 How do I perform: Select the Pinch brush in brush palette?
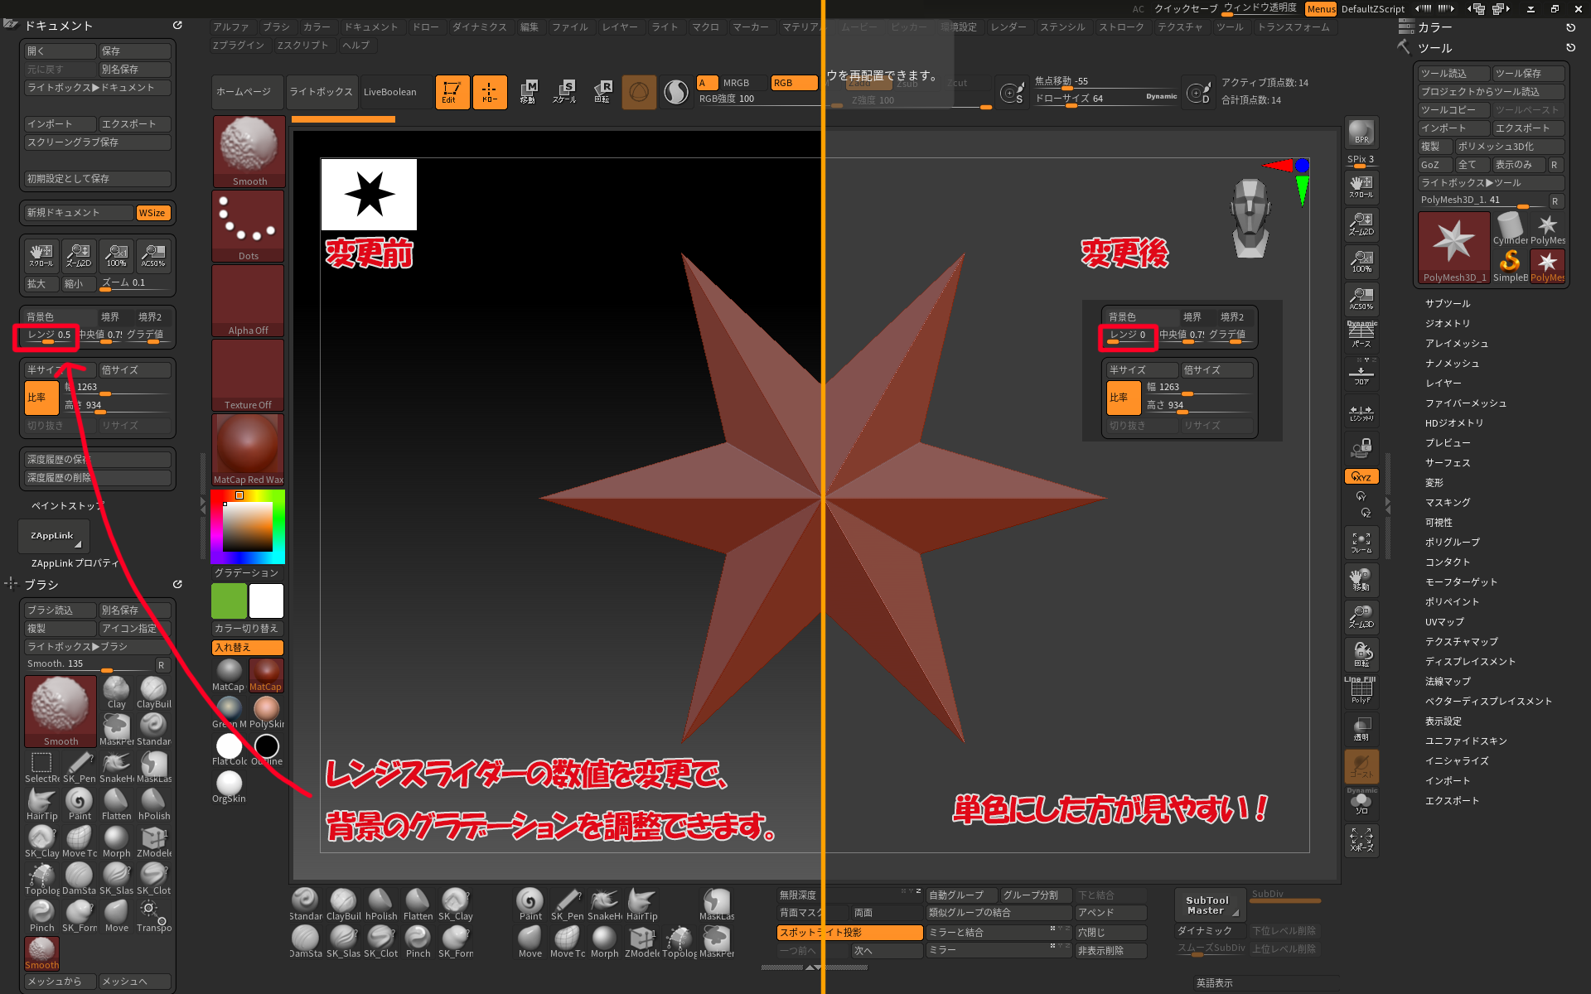[41, 916]
